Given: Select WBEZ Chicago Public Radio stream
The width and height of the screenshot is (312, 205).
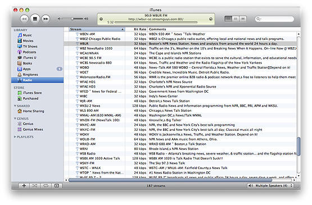Looking at the screenshot, I should click(x=180, y=39).
